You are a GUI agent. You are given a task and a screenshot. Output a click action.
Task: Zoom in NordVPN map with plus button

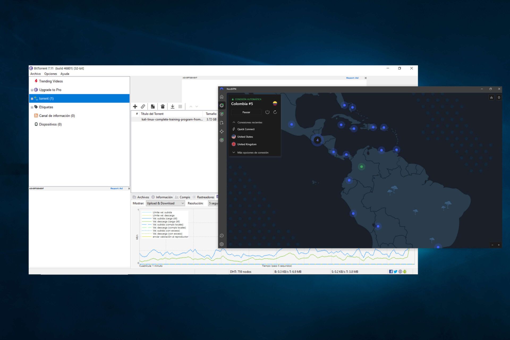coord(499,245)
